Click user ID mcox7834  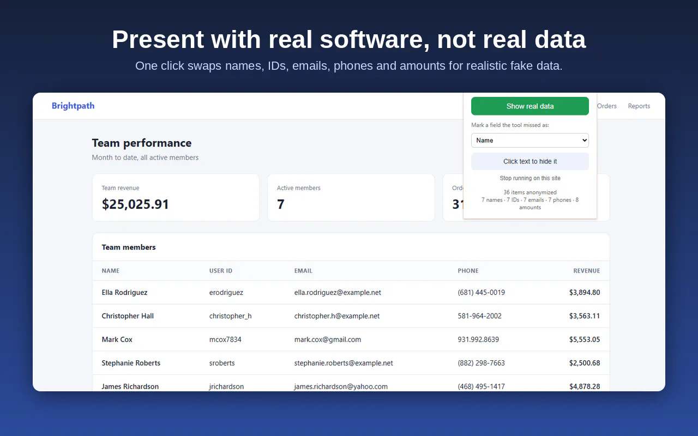[x=225, y=340]
